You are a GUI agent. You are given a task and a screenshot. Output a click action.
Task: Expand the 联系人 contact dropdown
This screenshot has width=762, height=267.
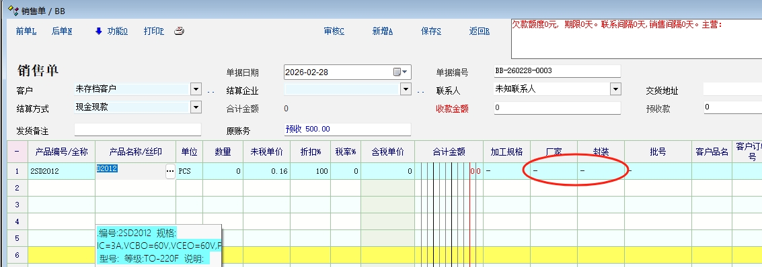point(616,89)
